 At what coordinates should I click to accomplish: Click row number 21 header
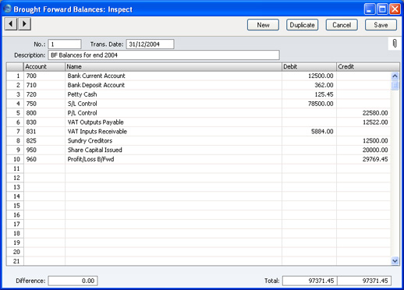[x=15, y=261]
